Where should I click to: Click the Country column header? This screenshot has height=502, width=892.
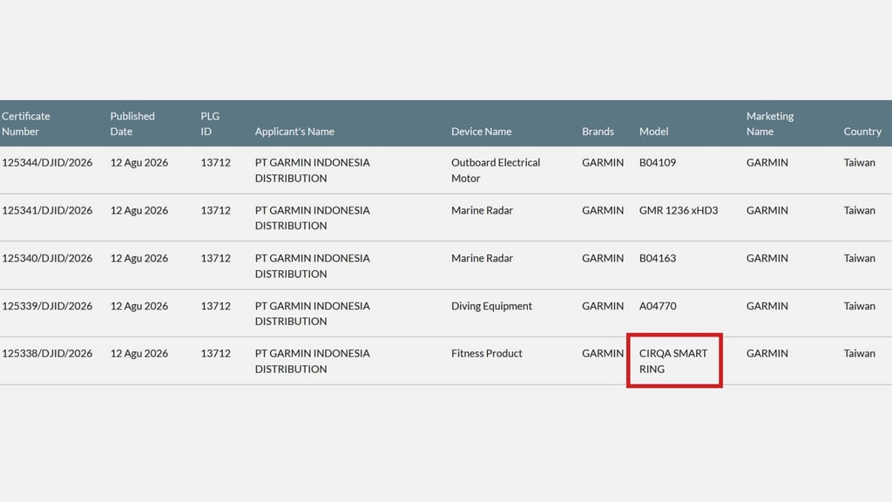click(862, 132)
